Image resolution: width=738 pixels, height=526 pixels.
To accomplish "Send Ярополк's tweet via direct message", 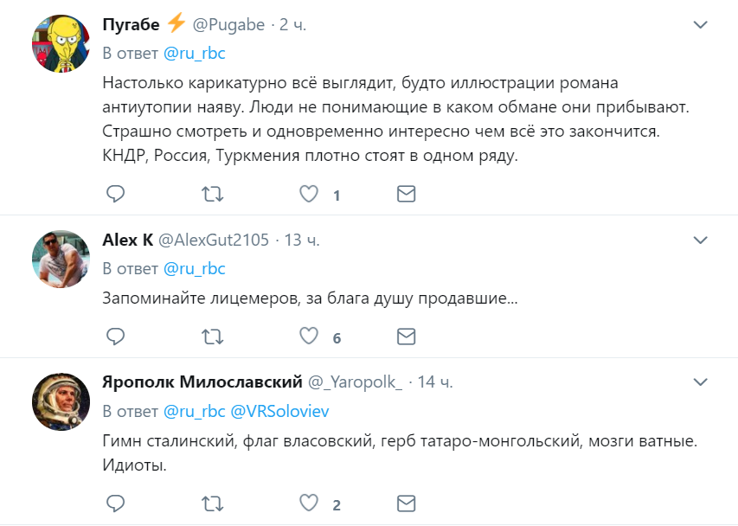I will pyautogui.click(x=406, y=504).
